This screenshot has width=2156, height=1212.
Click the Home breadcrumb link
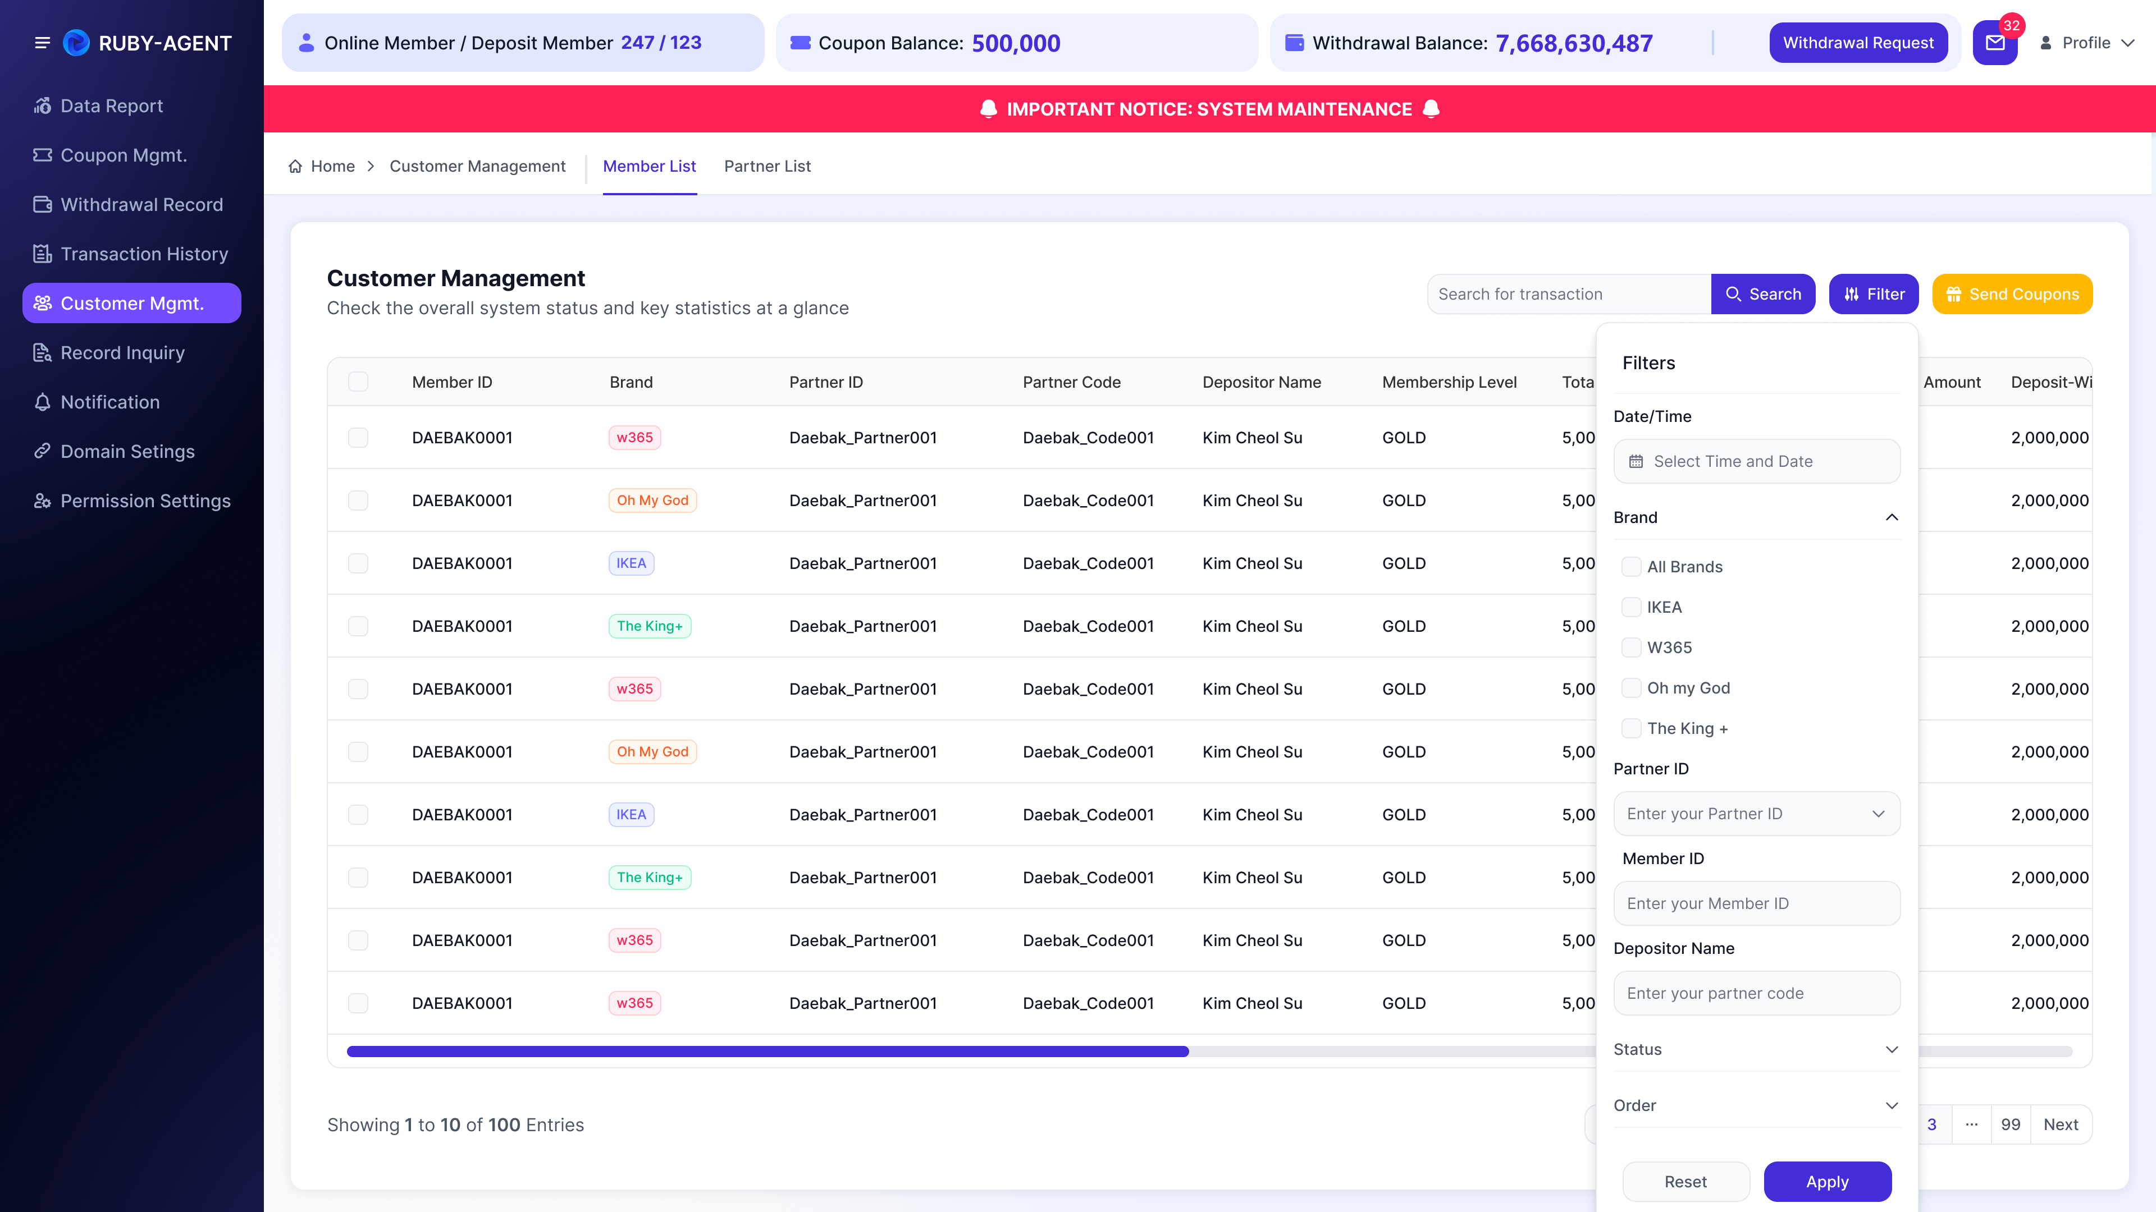point(332,167)
